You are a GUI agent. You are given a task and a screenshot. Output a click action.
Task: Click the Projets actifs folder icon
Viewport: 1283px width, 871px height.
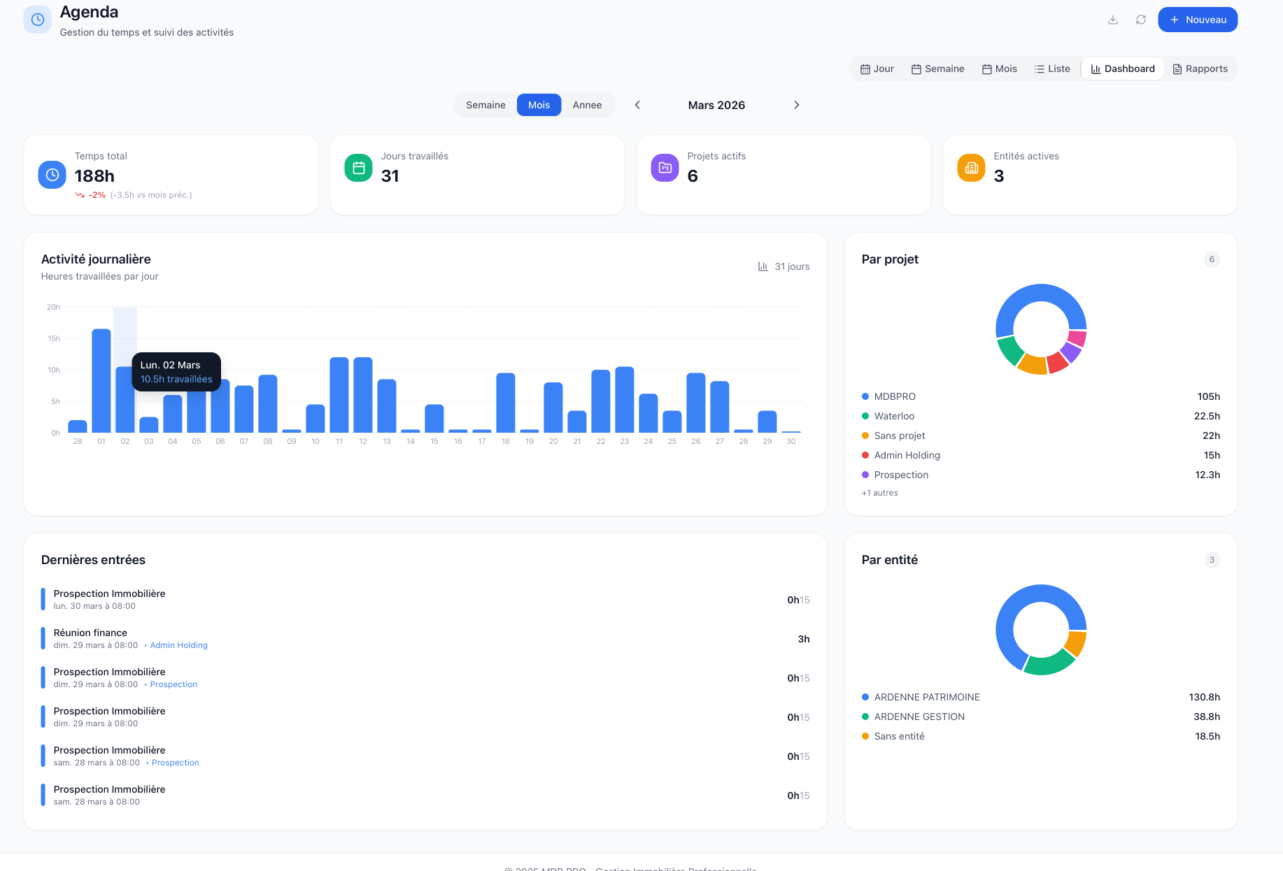click(665, 168)
